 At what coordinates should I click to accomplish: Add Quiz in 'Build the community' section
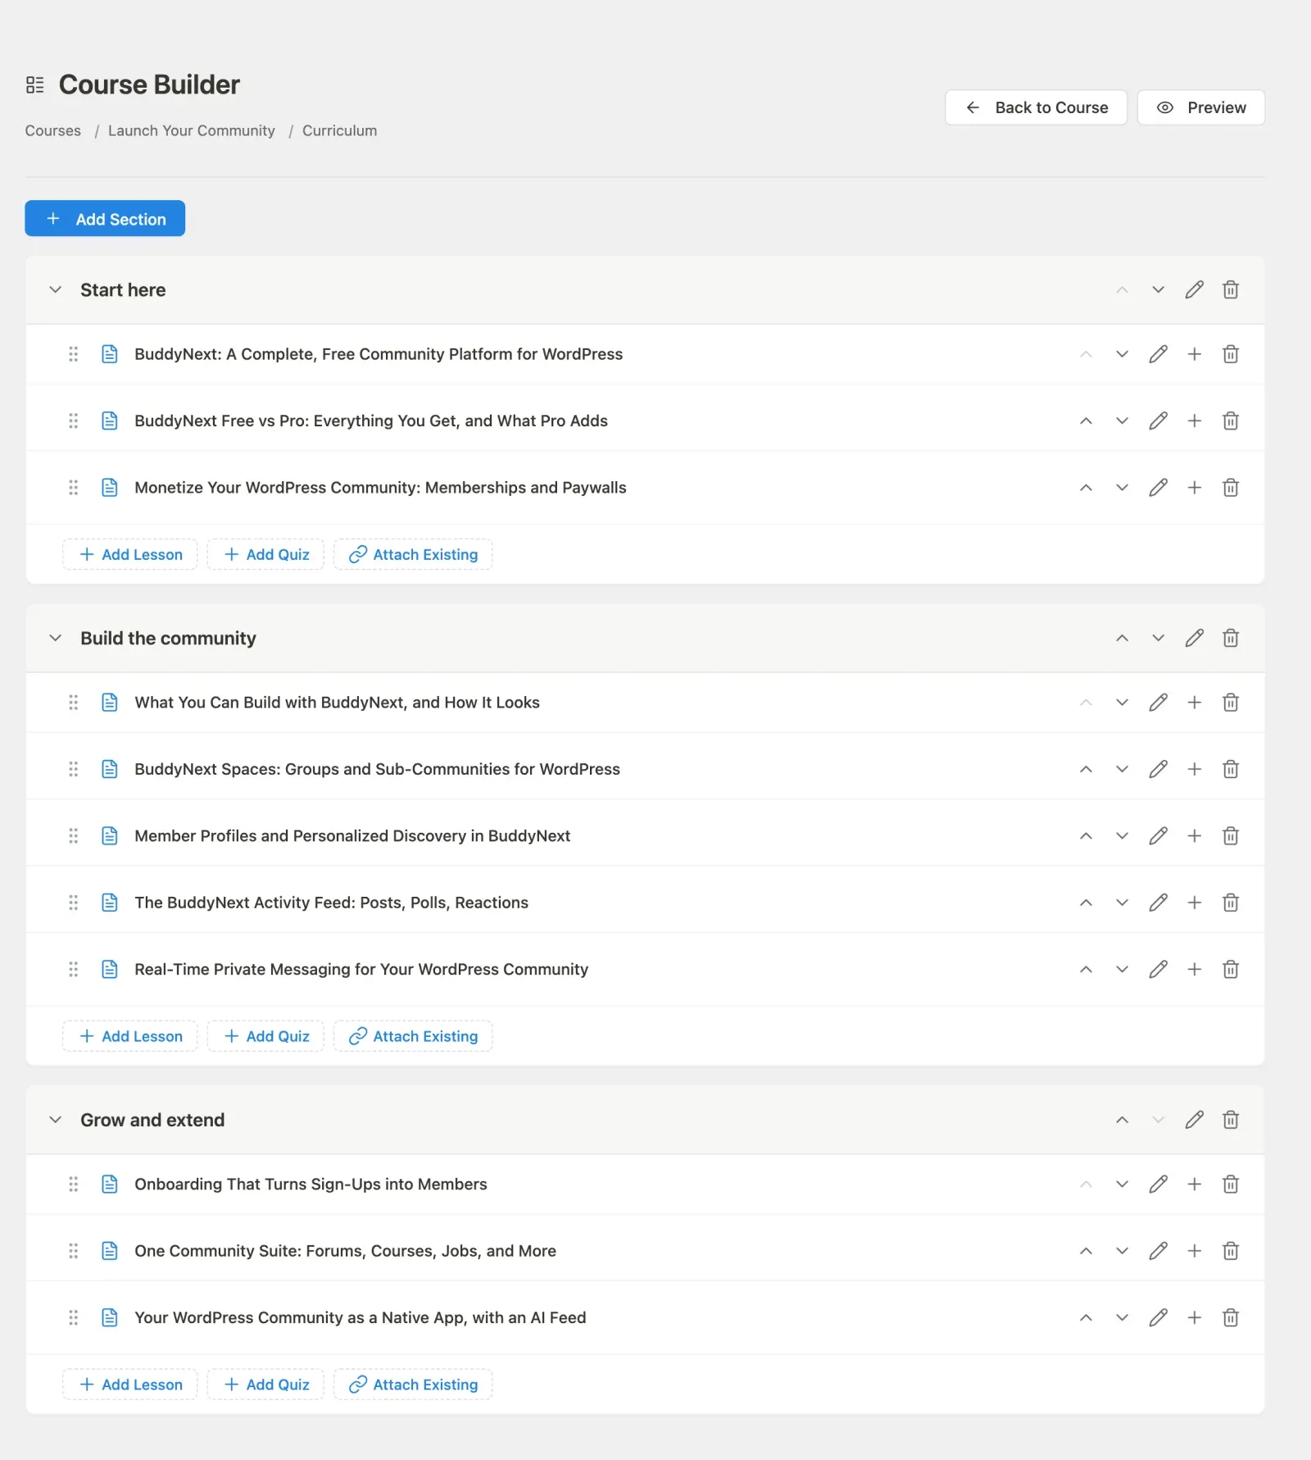pos(265,1036)
